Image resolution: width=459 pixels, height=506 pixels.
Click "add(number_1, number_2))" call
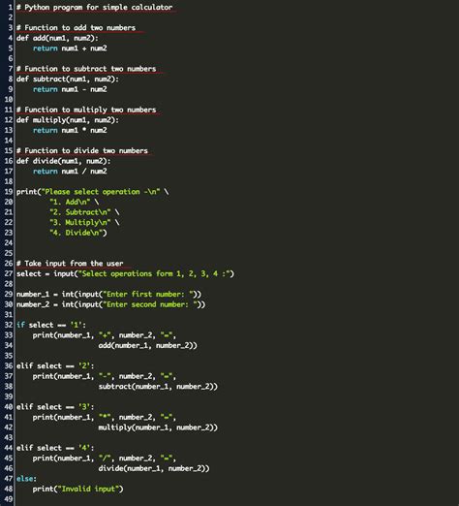pos(148,346)
